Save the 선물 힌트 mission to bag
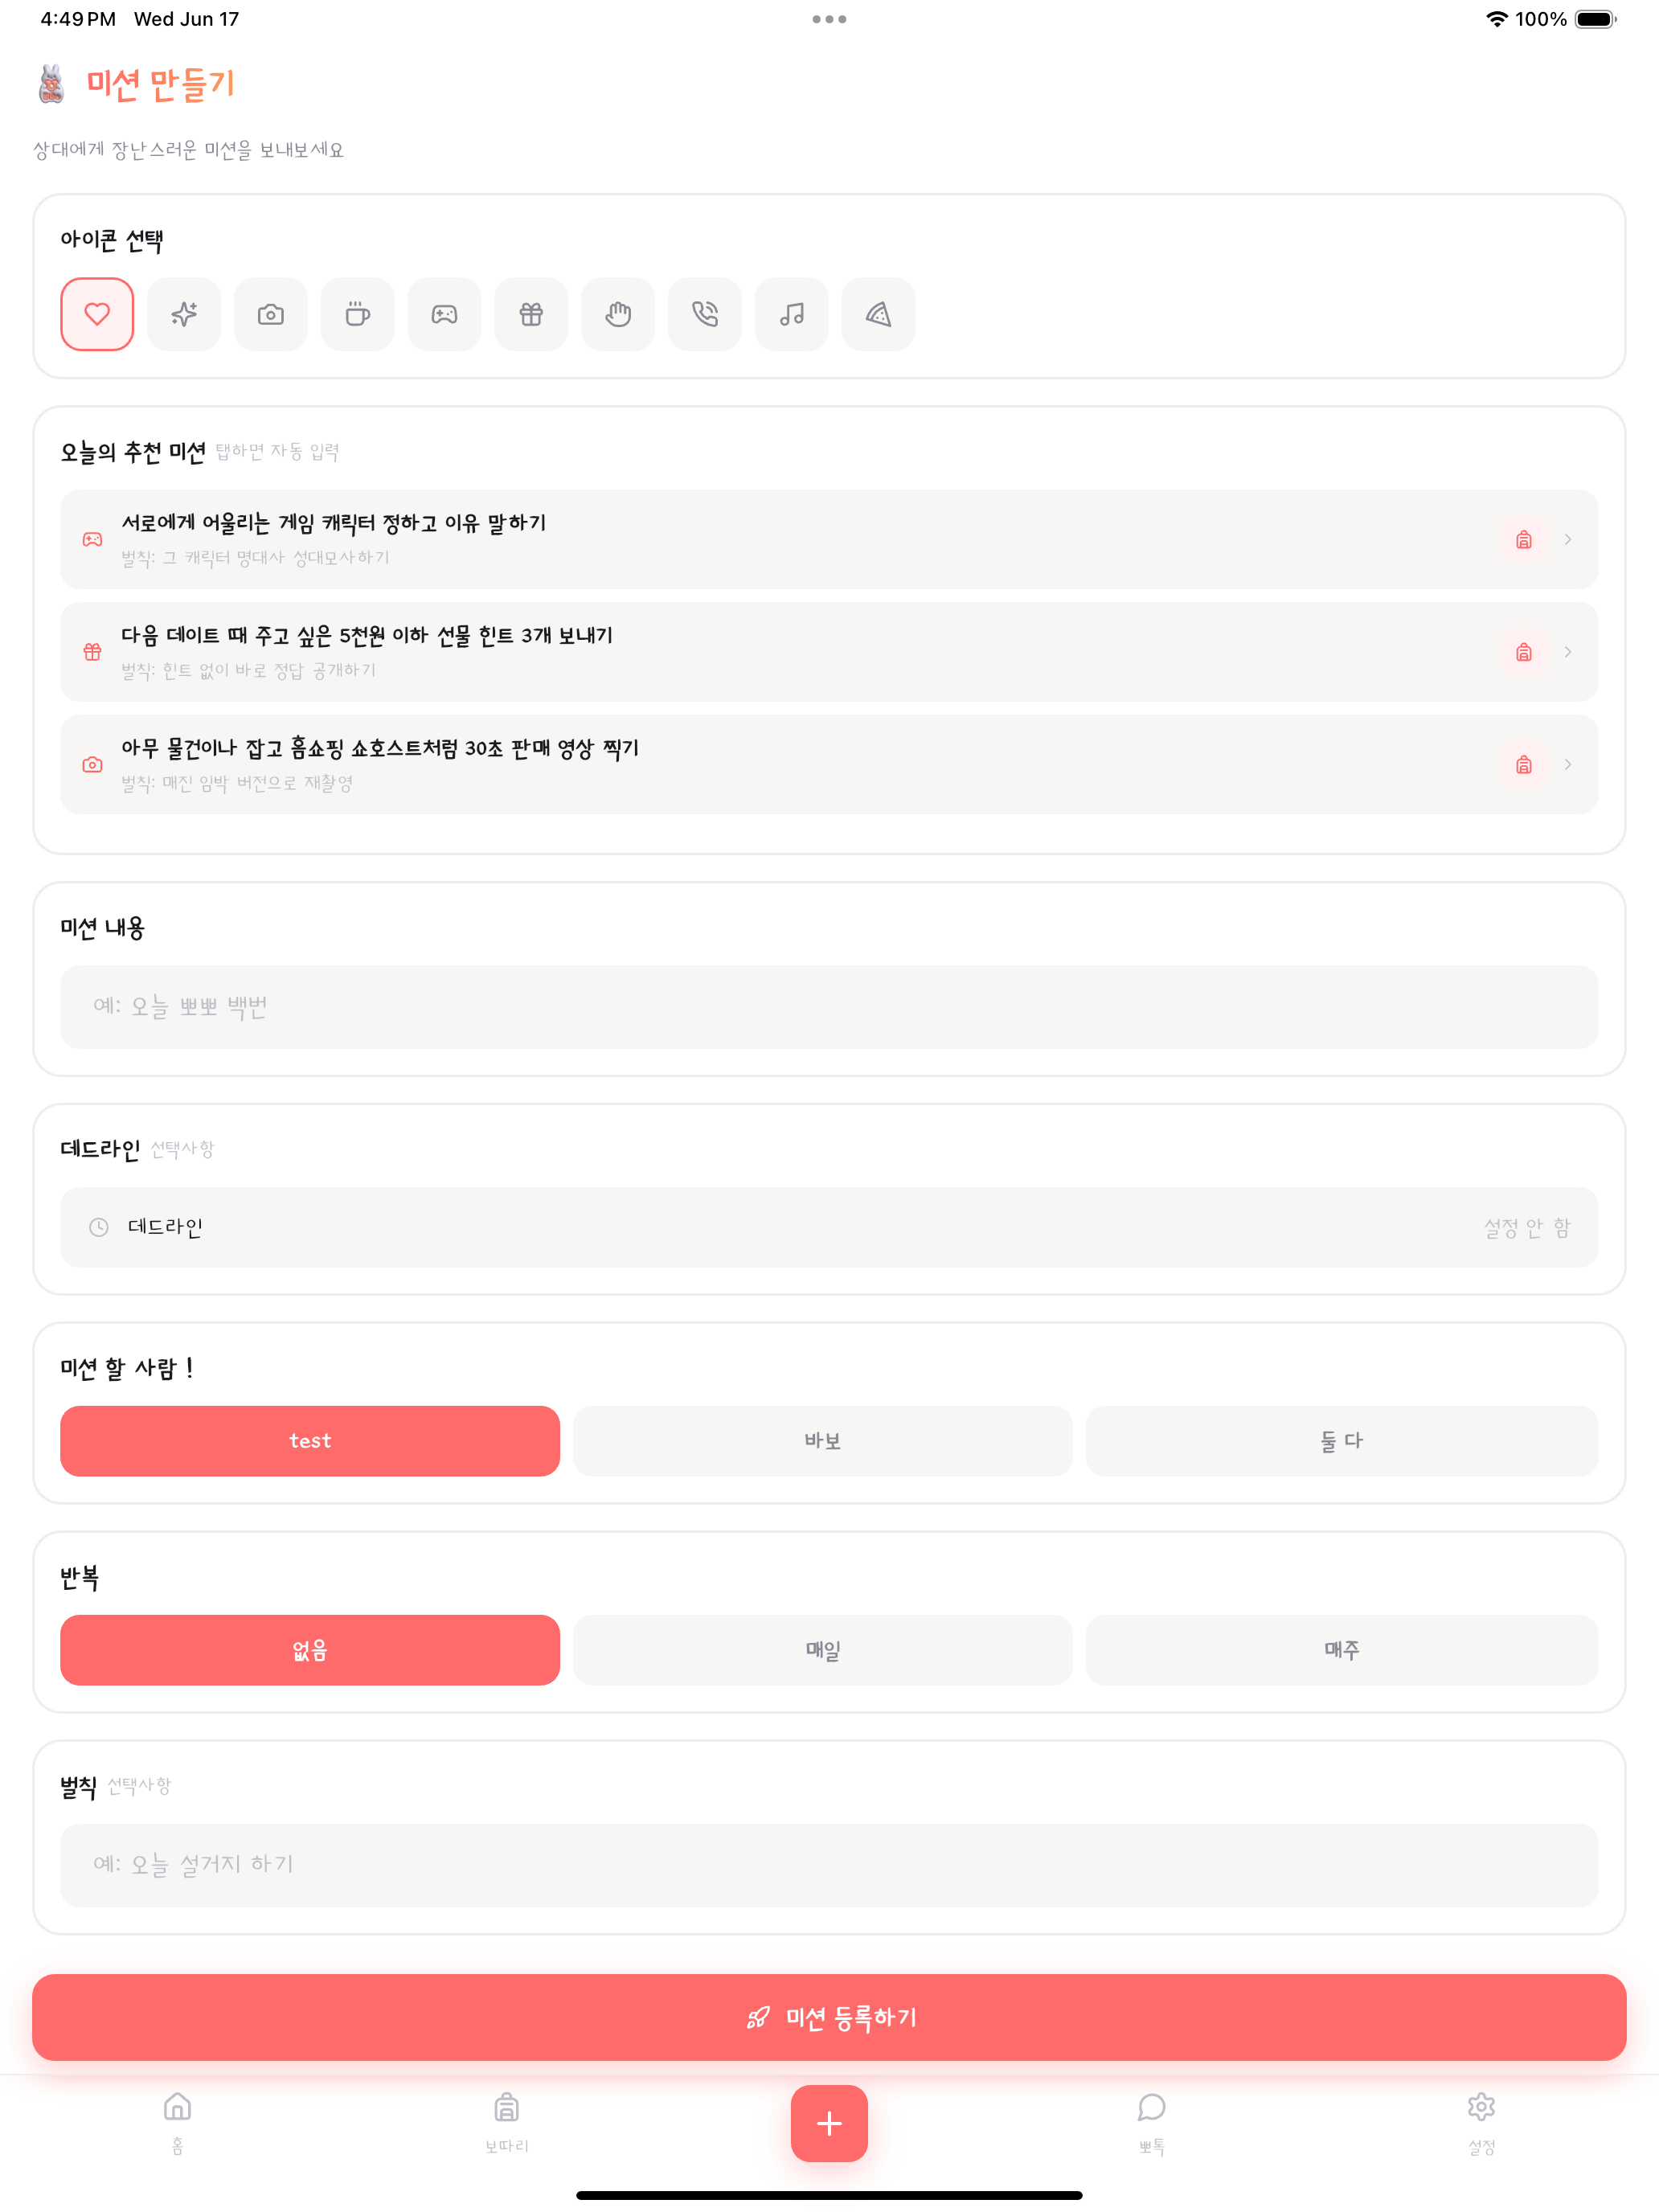 [1523, 652]
